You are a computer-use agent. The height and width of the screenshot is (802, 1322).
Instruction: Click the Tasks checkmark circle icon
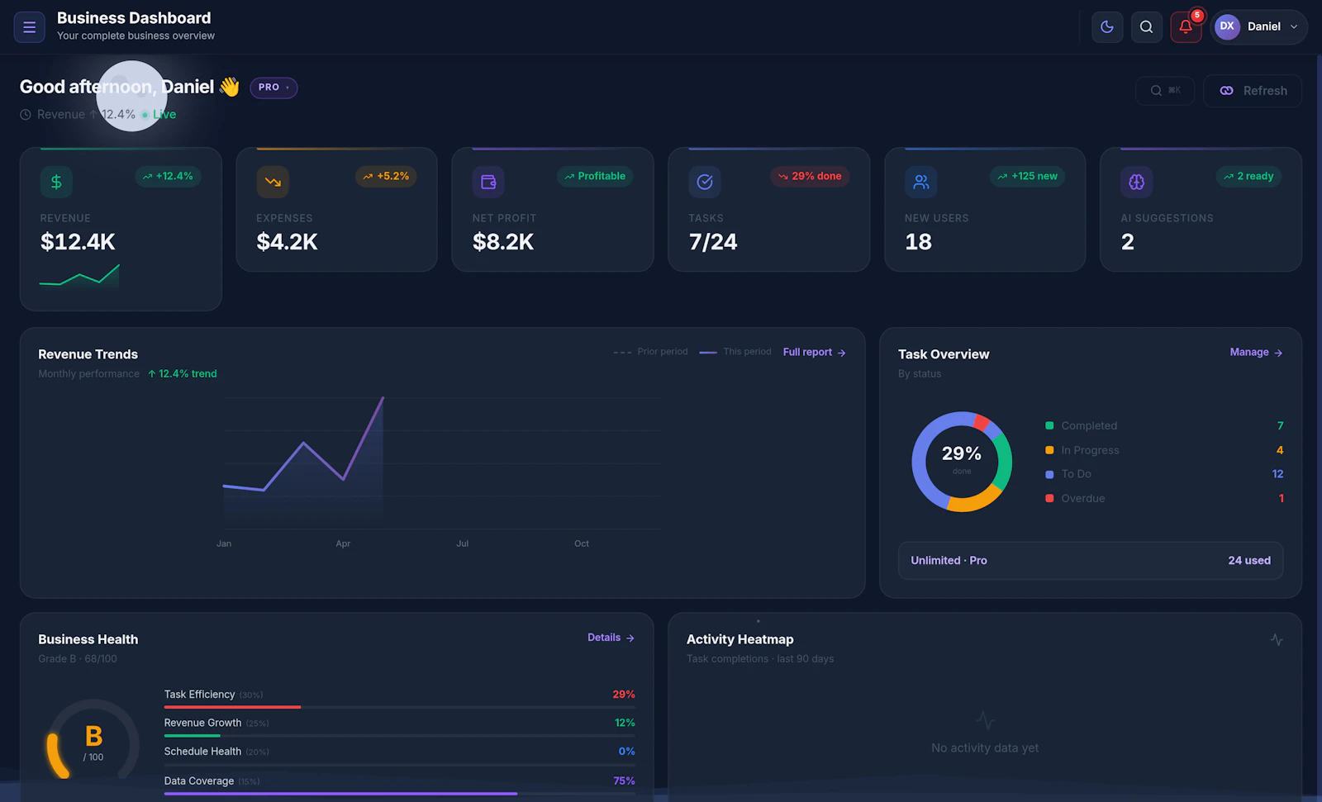pyautogui.click(x=705, y=182)
